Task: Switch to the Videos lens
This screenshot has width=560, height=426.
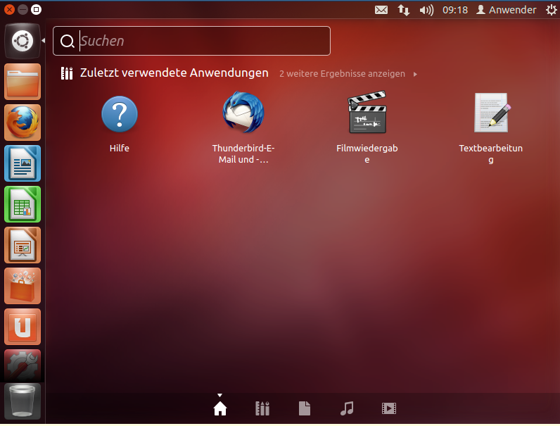Action: pyautogui.click(x=388, y=408)
